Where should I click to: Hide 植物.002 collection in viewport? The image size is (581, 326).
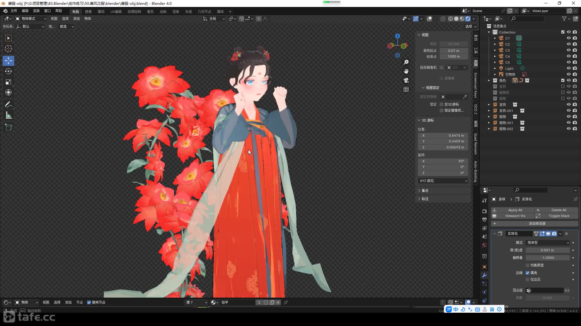click(569, 129)
